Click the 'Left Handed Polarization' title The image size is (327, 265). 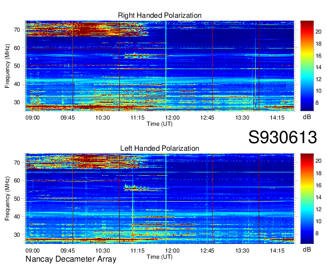click(160, 148)
